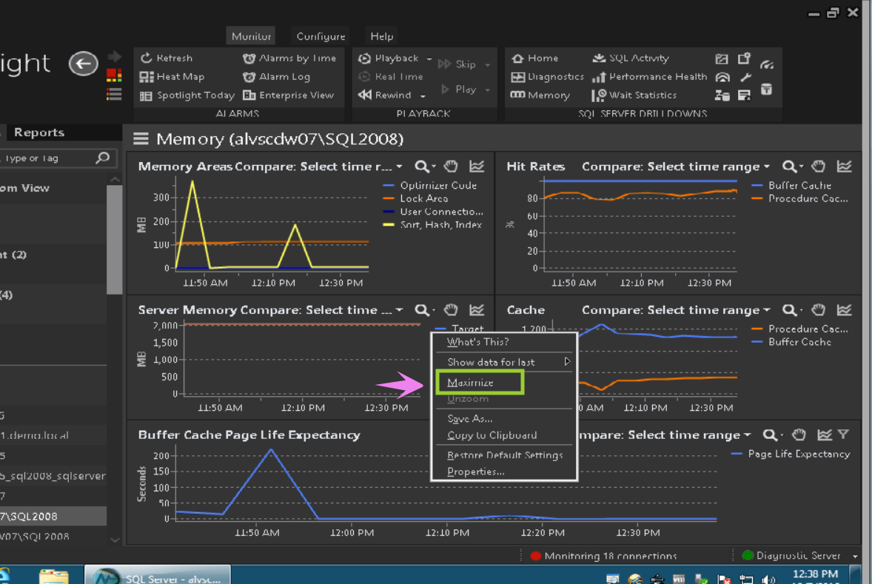Expand the Playback dropdown arrow
Viewport: 872px width, 584px height.
tap(429, 58)
